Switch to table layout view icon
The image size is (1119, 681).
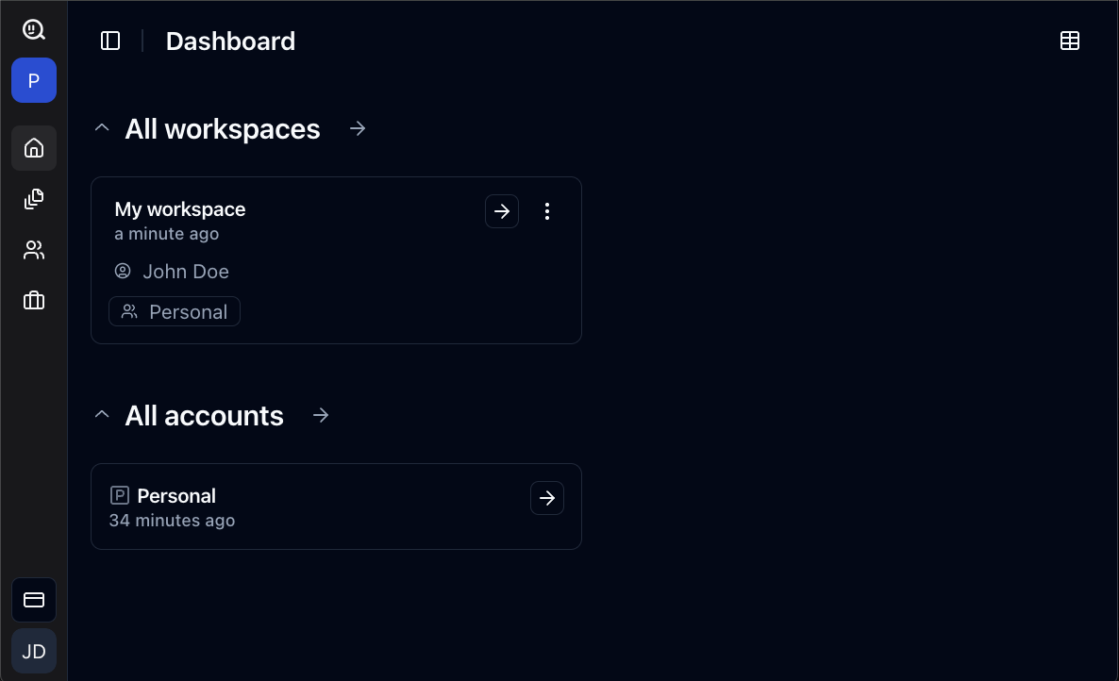point(1070,41)
